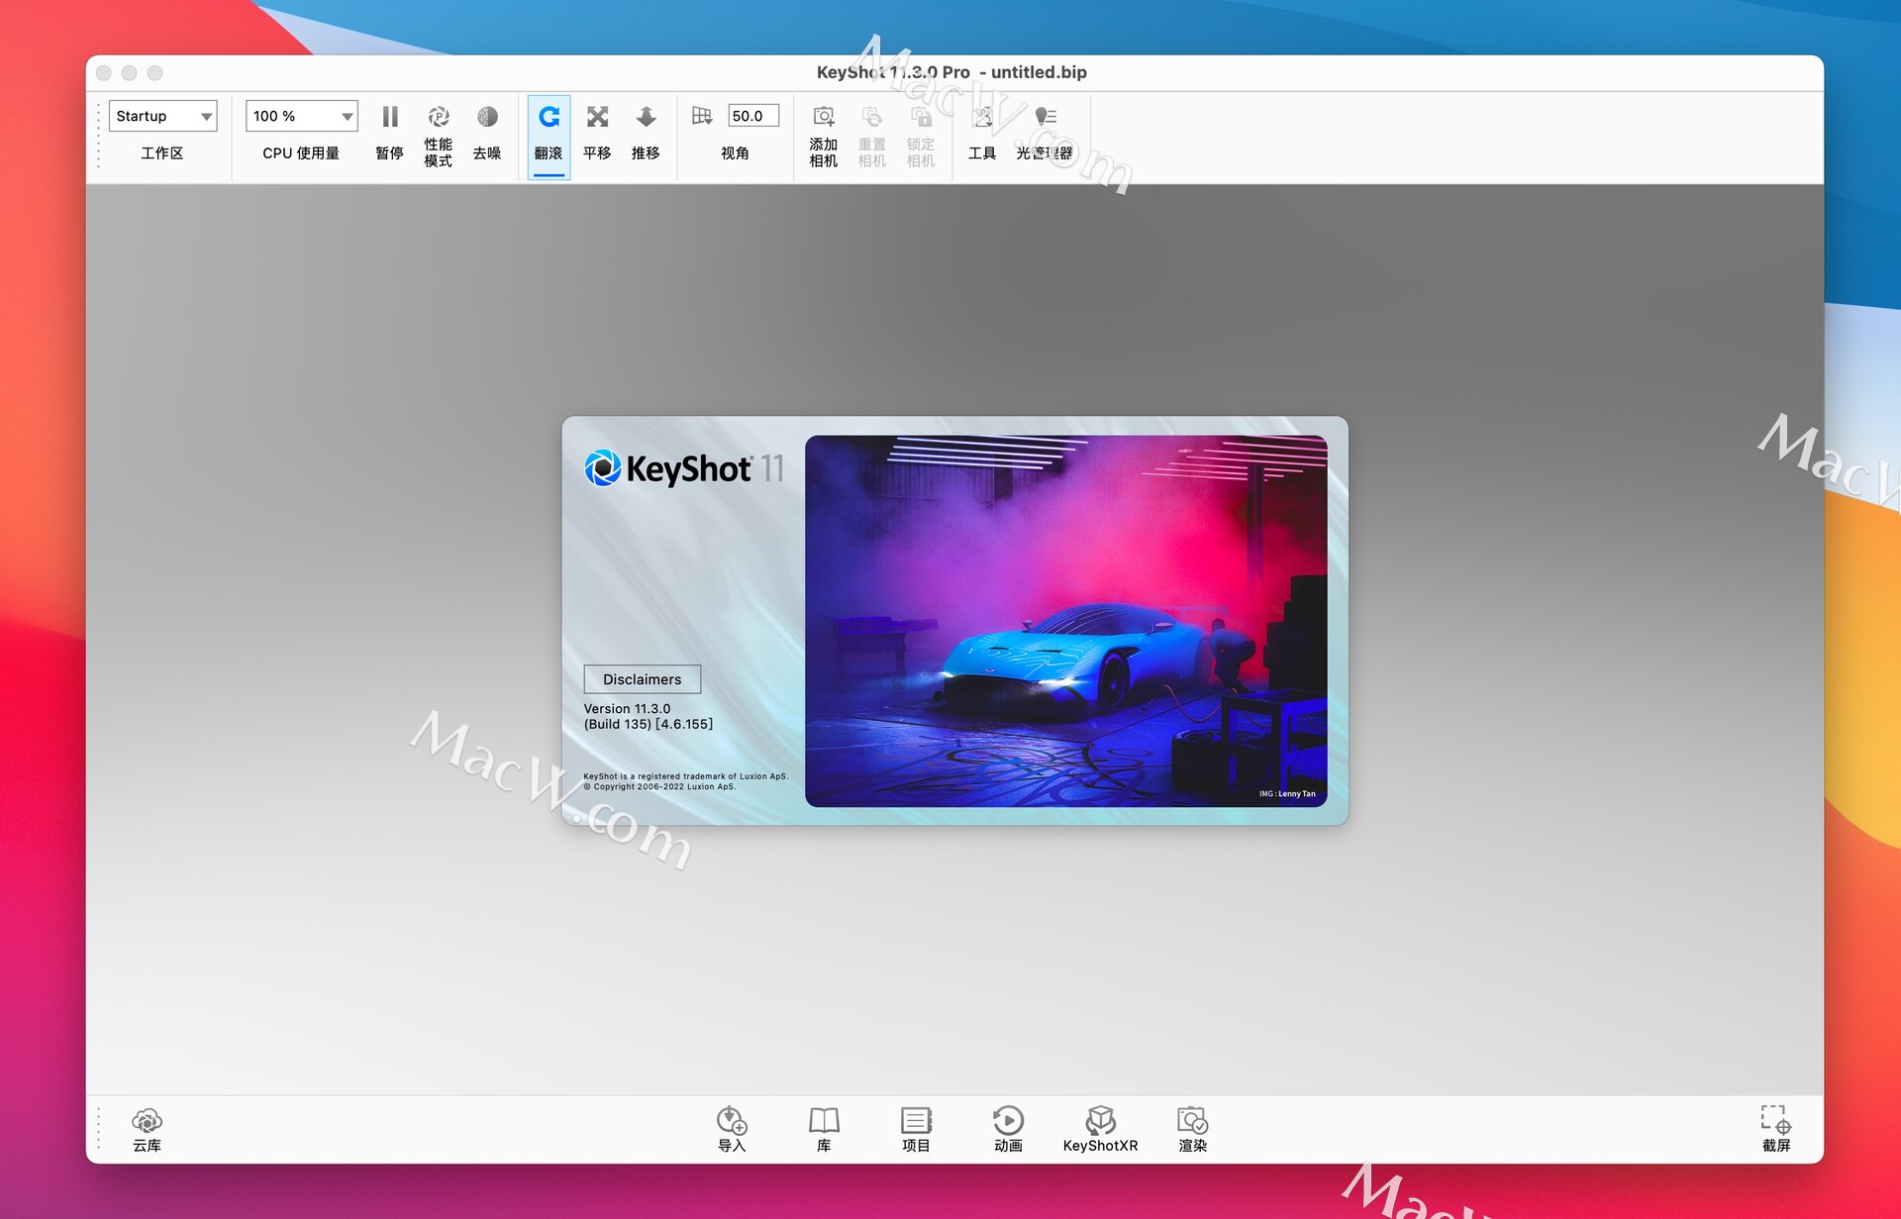The height and width of the screenshot is (1219, 1901).
Task: Click the KeyShot window title text
Action: point(951,72)
